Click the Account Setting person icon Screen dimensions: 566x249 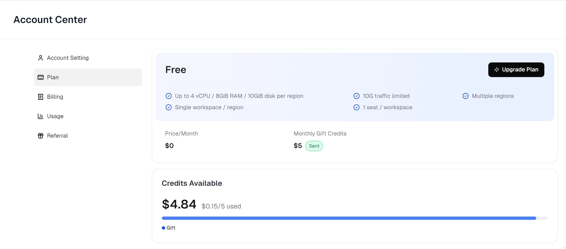point(41,58)
